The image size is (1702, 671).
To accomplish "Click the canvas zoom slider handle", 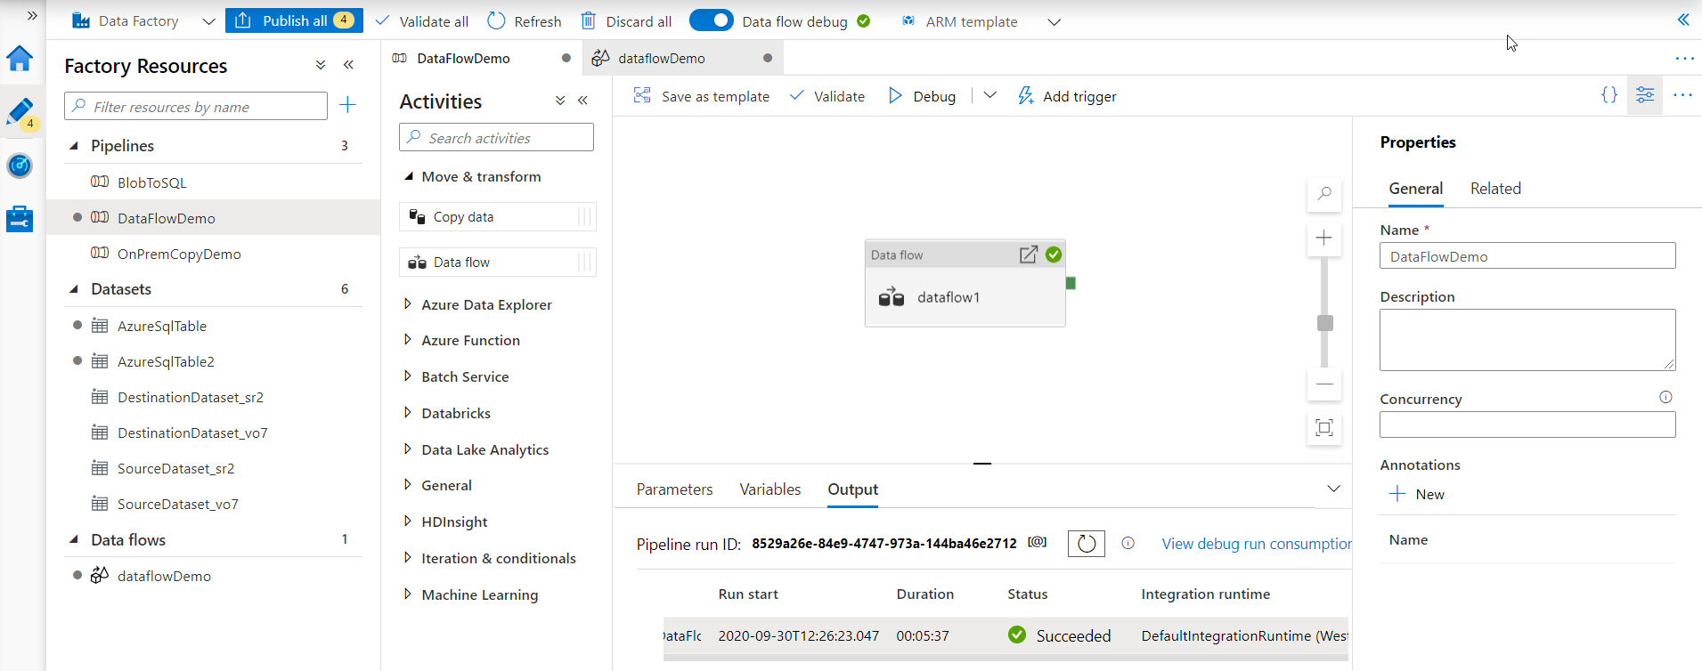I will 1324,323.
